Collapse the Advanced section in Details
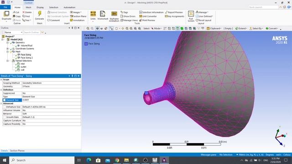 point(1,103)
